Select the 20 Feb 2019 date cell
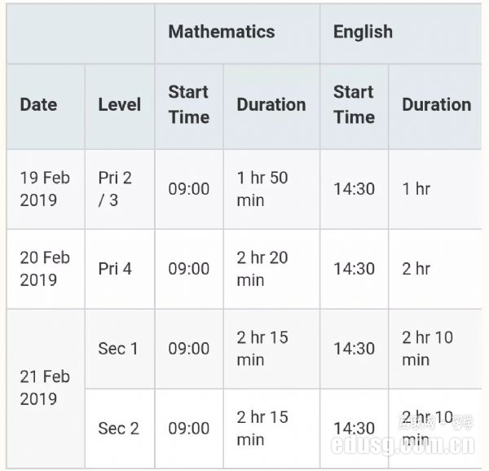The width and height of the screenshot is (489, 471). (x=45, y=269)
